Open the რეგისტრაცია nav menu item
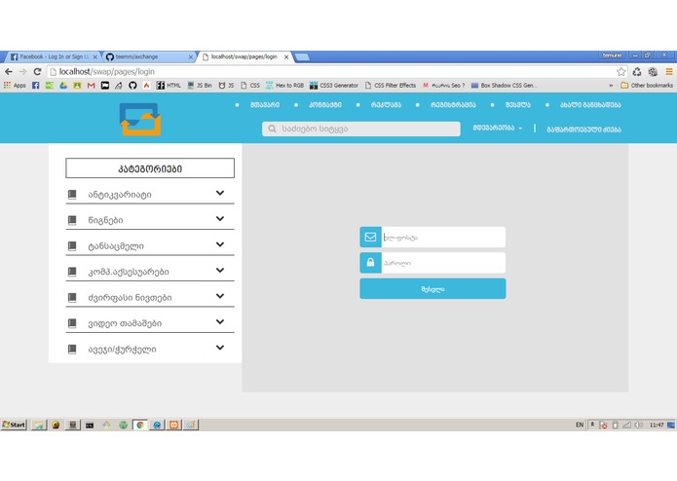 [453, 105]
